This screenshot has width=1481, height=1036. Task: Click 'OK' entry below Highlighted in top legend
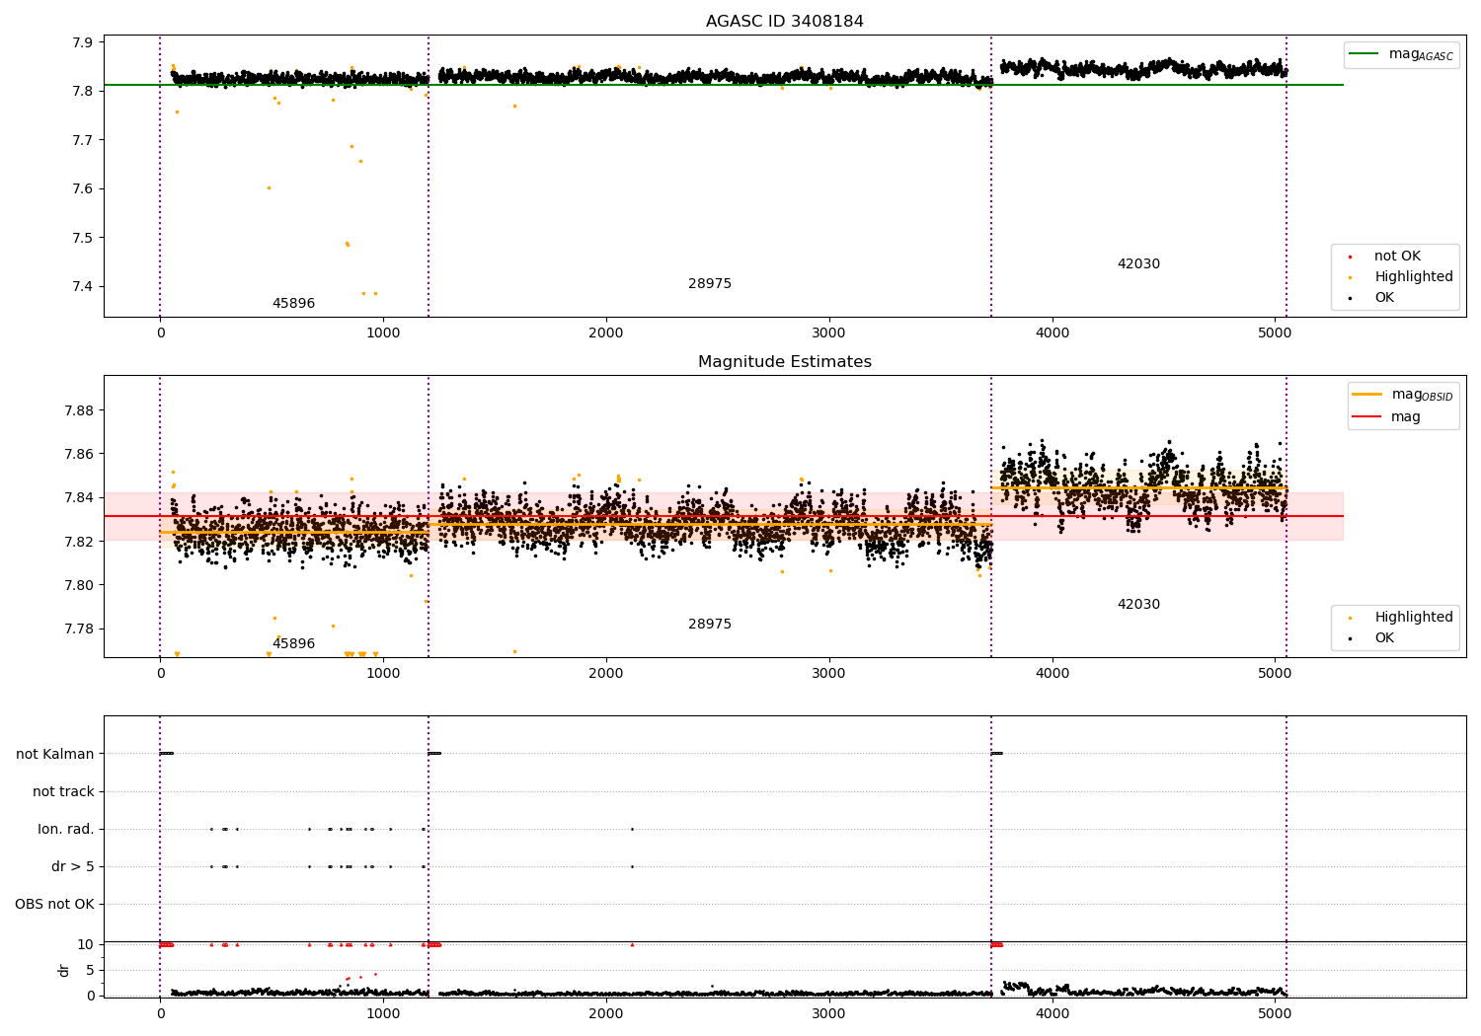pos(1384,297)
